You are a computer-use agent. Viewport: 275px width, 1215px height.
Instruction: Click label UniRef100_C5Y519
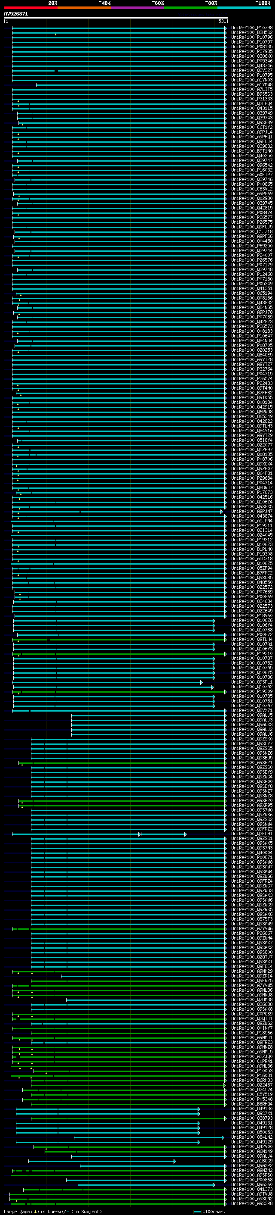pos(252,1094)
